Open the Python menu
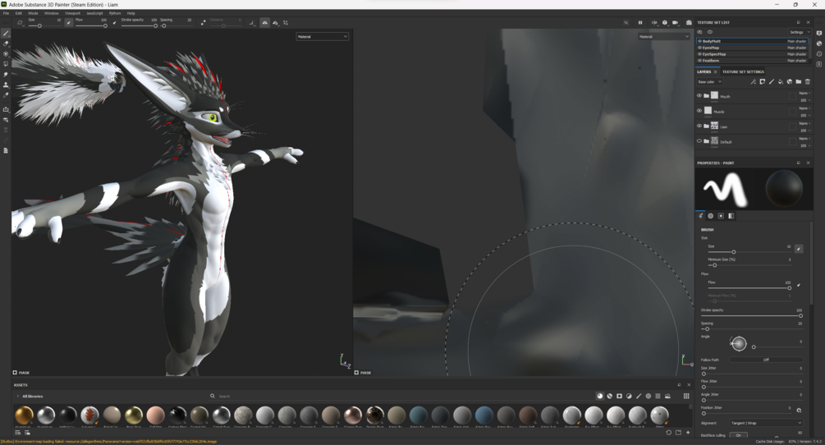This screenshot has width=825, height=445. [115, 13]
